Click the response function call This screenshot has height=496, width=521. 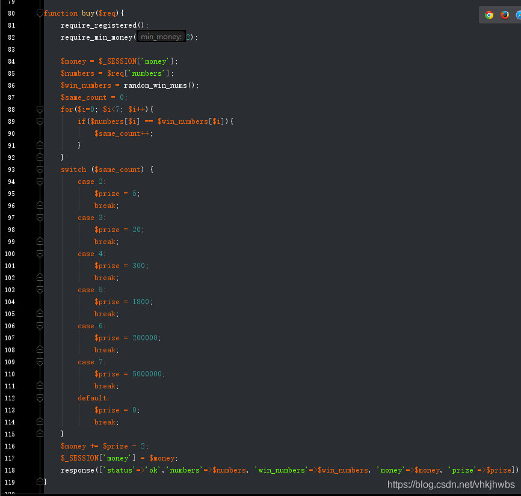tap(77, 470)
